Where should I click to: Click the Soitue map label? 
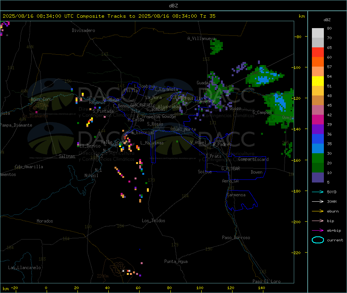[205, 172]
